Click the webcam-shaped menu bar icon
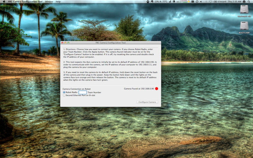253x158 pixels. click(148, 2)
